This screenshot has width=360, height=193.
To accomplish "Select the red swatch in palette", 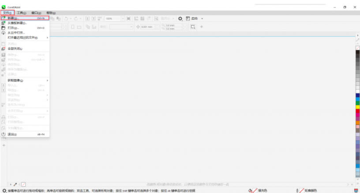I will (x=358, y=111).
